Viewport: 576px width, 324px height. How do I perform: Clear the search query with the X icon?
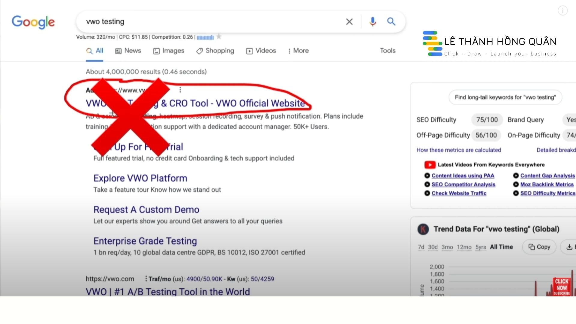[x=349, y=22]
